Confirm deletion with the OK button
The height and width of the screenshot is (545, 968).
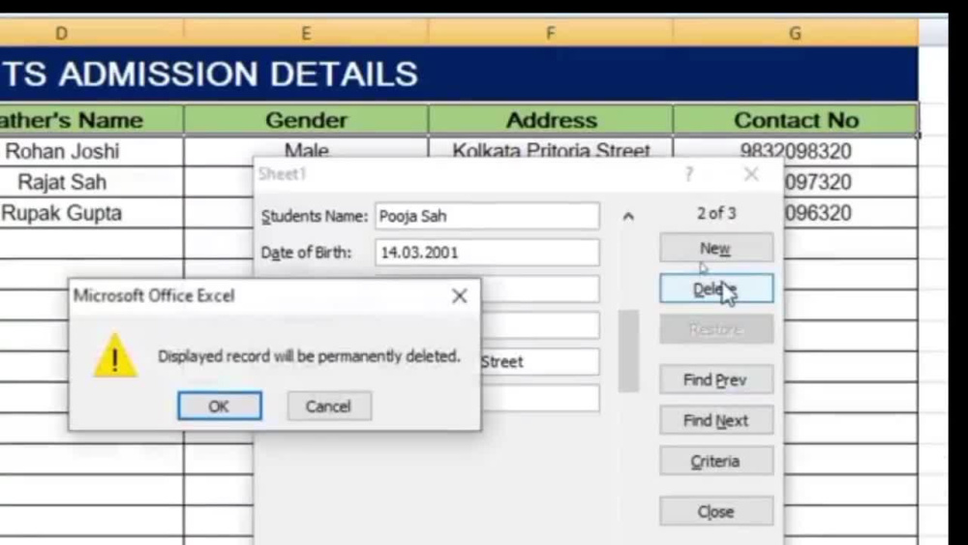coord(220,407)
